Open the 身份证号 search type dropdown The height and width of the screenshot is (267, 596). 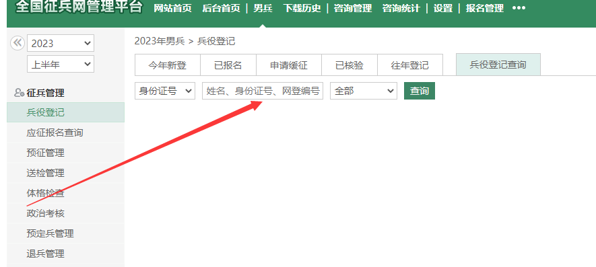(165, 91)
